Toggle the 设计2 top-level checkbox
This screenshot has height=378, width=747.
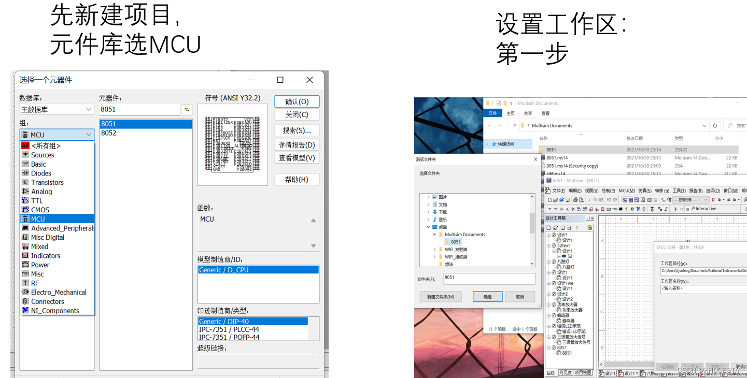point(554,294)
